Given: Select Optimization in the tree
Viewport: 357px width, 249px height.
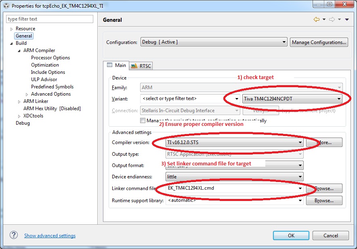Looking at the screenshot, I should click(45, 65).
